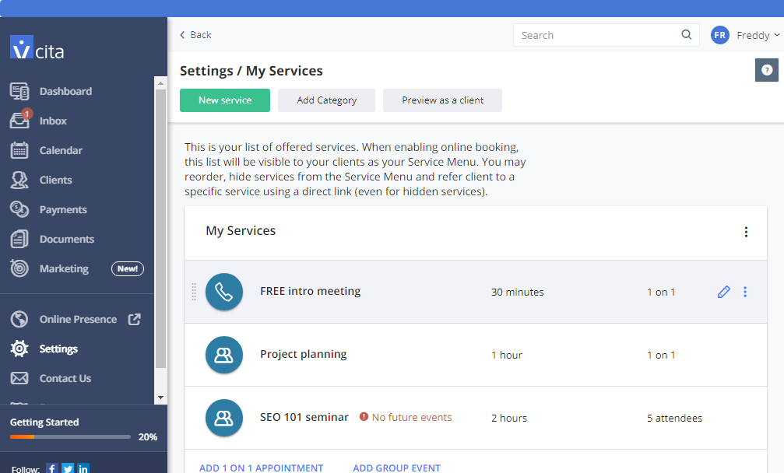784x473 pixels.
Task: Open the Documents section
Action: [x=65, y=239]
